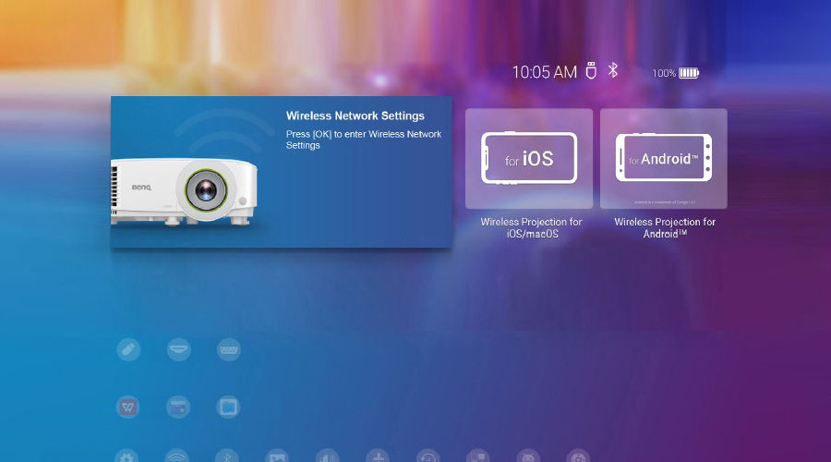Select the HDMI input source icon

[178, 349]
